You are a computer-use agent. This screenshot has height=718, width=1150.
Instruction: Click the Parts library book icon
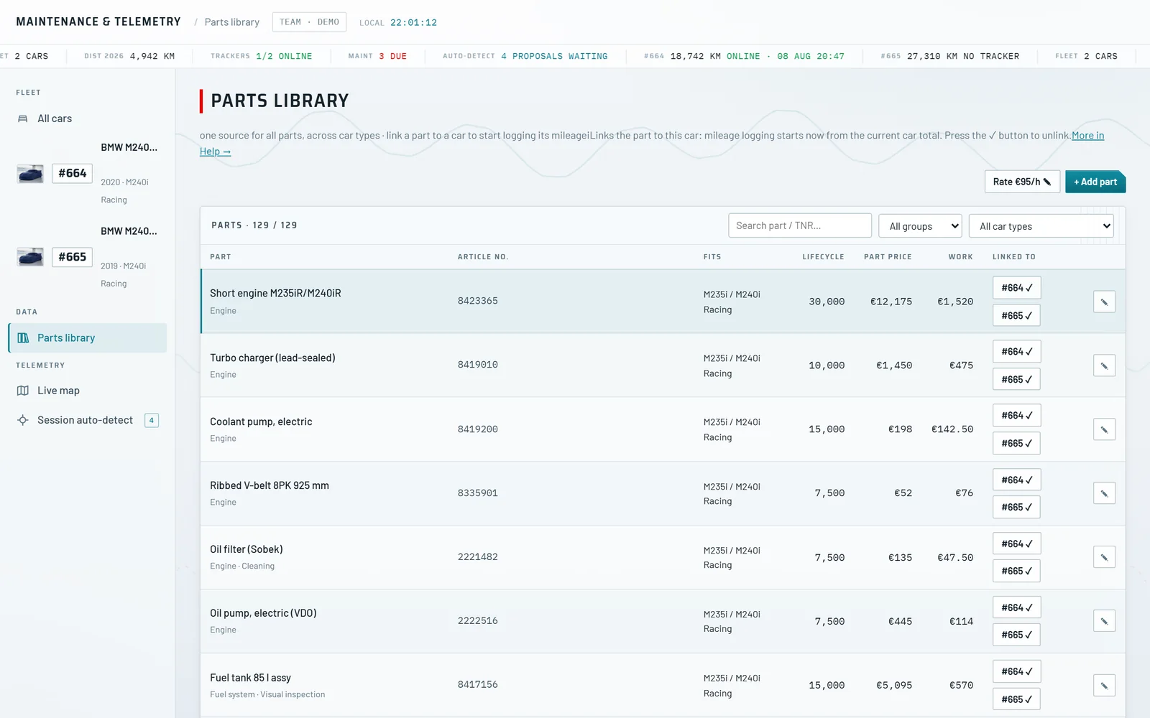click(23, 337)
